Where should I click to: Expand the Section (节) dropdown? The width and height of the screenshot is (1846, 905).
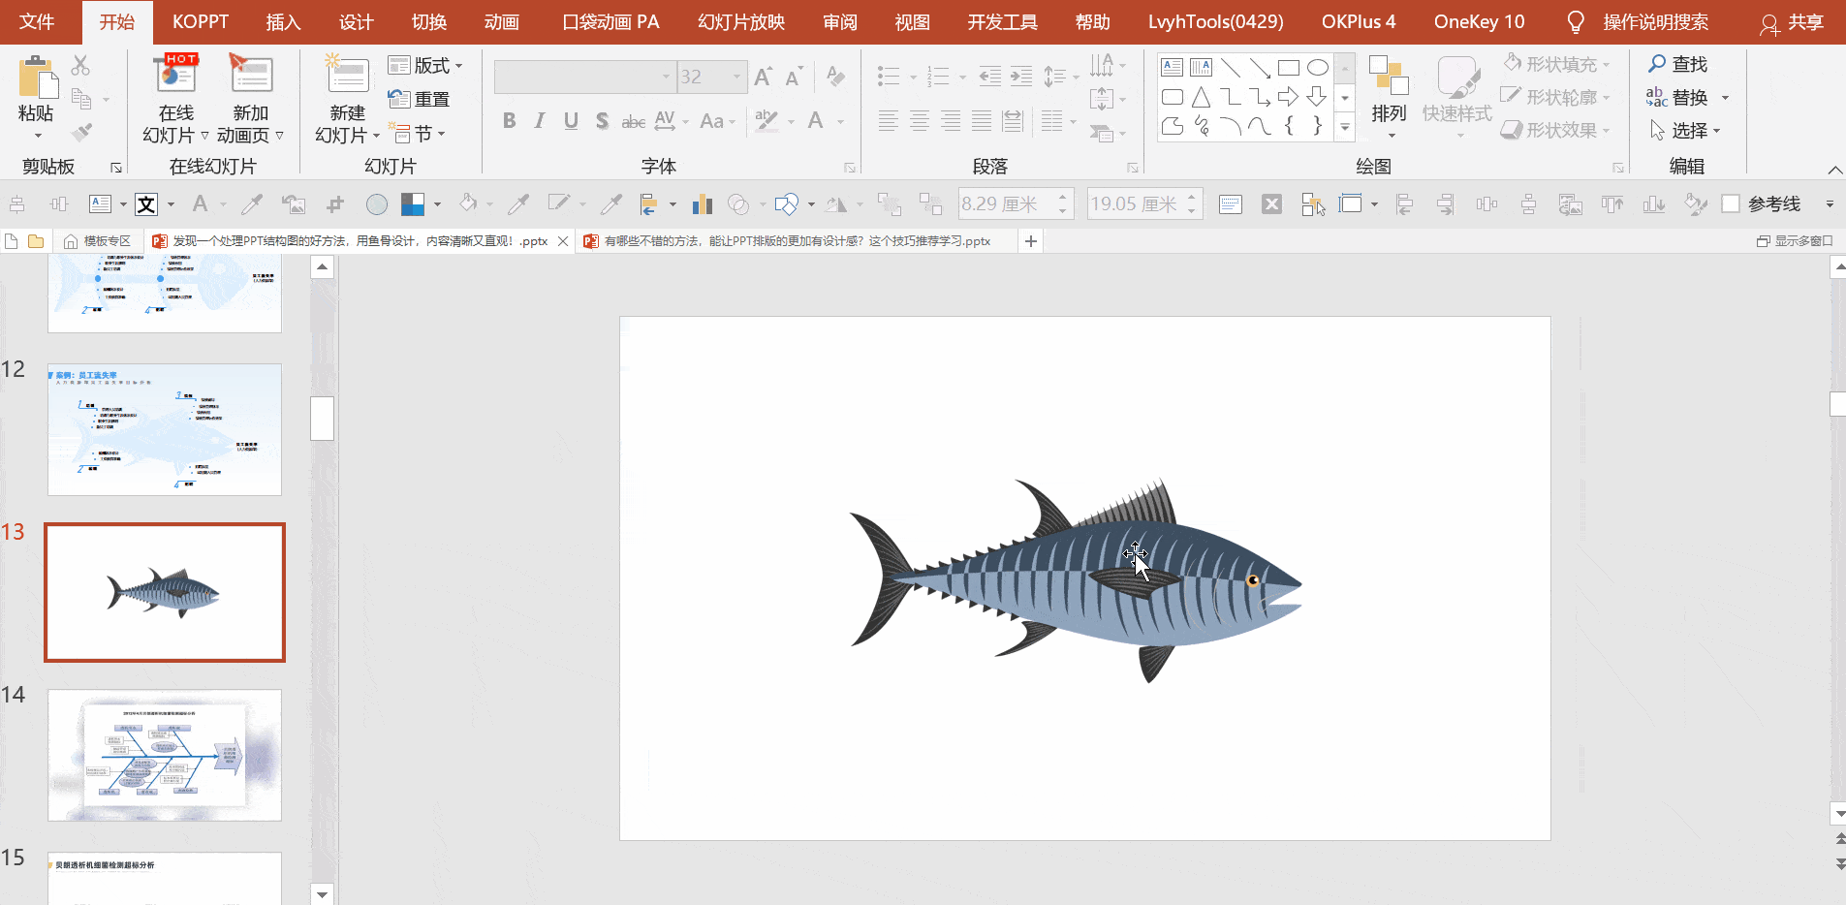coord(417,133)
